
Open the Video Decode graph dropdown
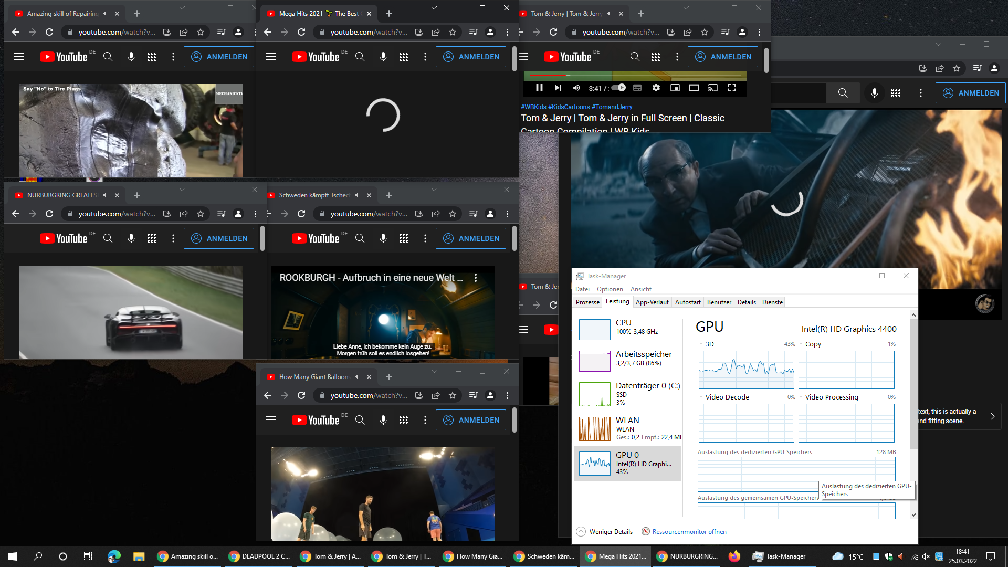coord(701,397)
